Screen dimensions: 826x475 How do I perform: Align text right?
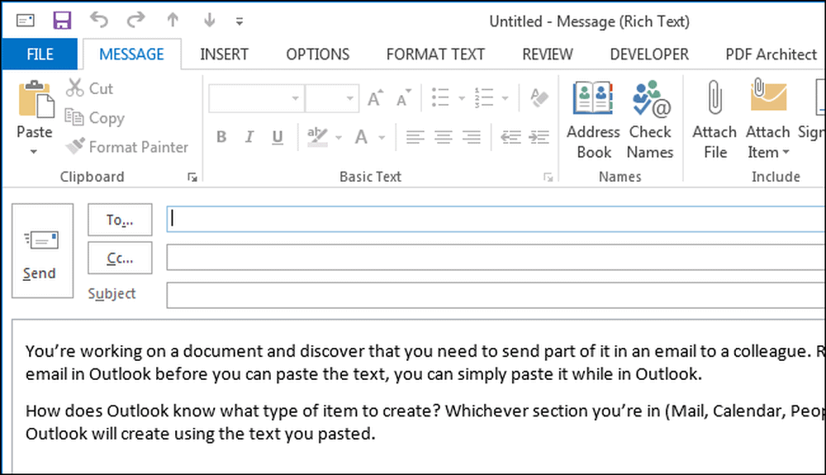[x=472, y=137]
